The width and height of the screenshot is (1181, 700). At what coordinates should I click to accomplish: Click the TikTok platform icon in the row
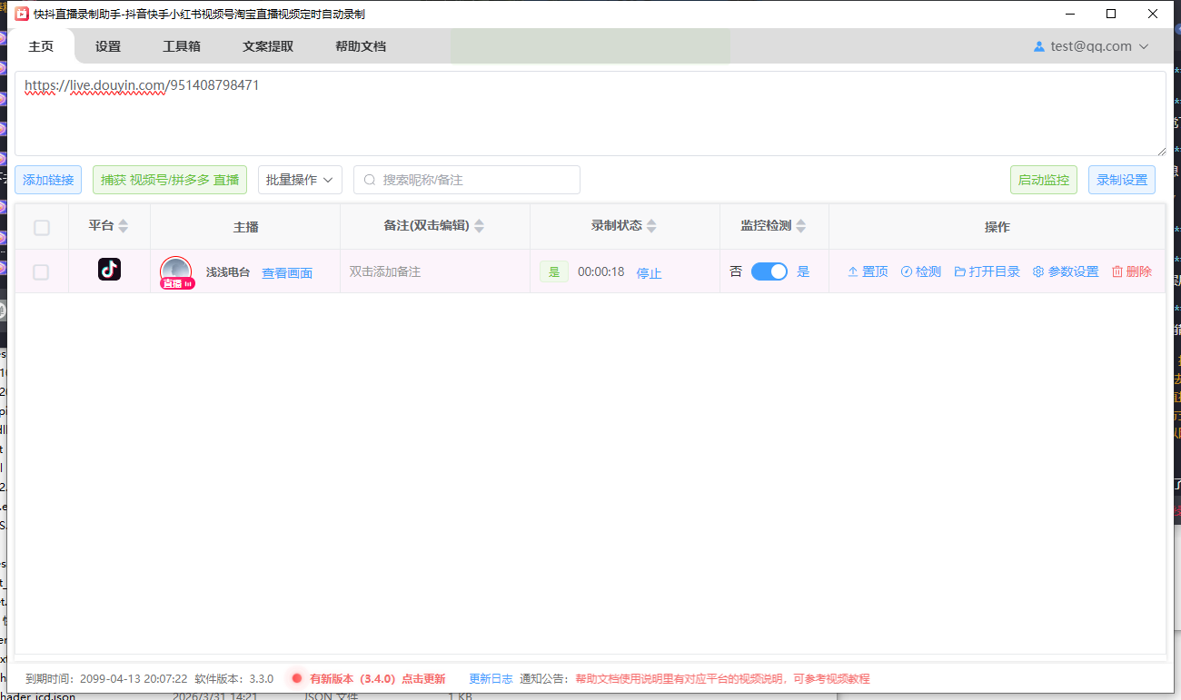pos(109,270)
